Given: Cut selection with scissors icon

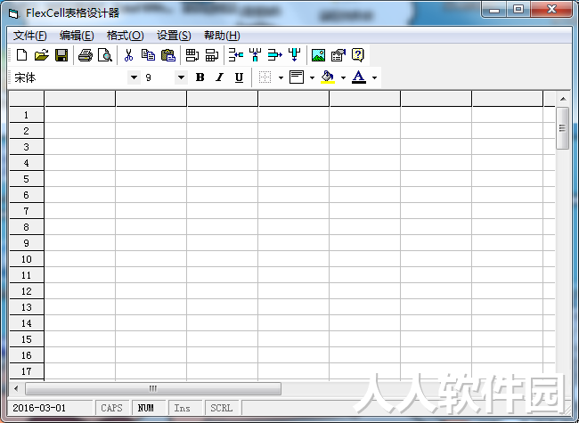Looking at the screenshot, I should coord(128,55).
